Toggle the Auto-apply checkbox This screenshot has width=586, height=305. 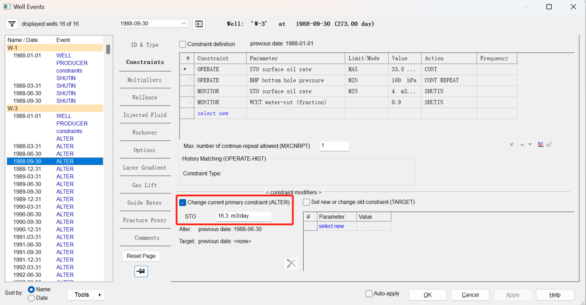click(369, 294)
